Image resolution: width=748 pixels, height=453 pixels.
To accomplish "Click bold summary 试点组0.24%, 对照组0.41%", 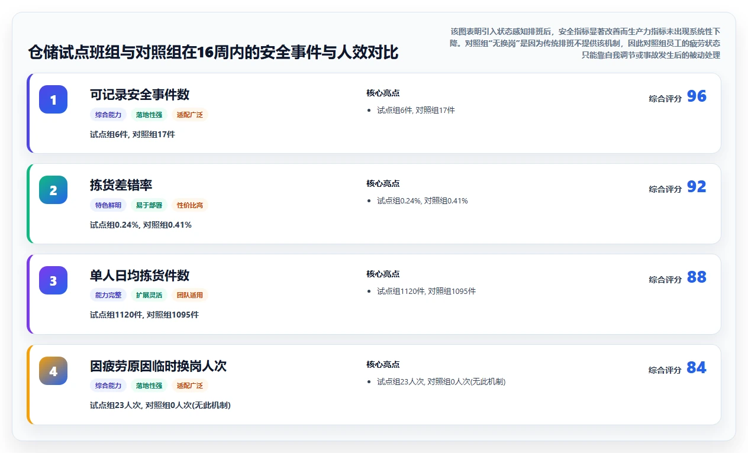I will (141, 225).
